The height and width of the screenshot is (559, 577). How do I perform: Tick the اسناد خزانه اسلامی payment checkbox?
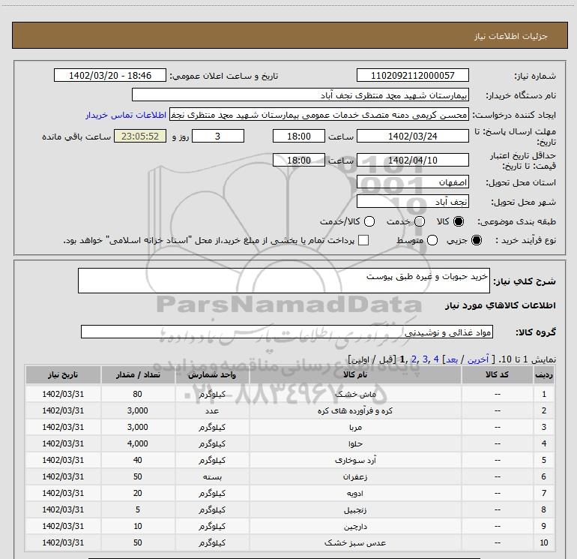tap(363, 240)
